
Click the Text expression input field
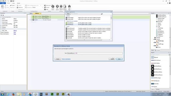tap(95, 53)
